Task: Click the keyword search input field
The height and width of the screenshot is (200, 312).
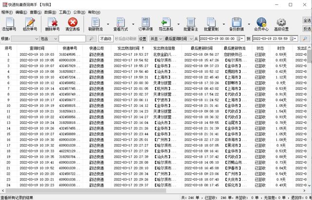Action: 72,39
